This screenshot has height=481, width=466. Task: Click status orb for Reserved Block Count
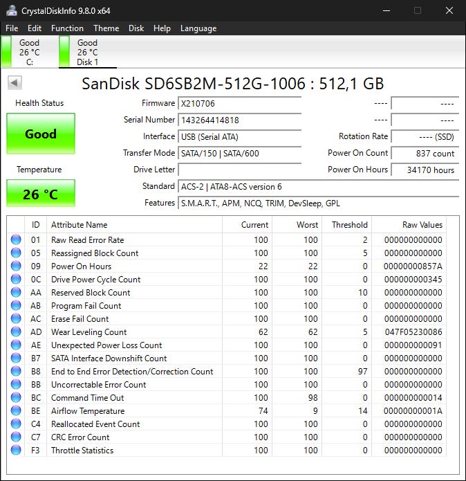tap(16, 292)
